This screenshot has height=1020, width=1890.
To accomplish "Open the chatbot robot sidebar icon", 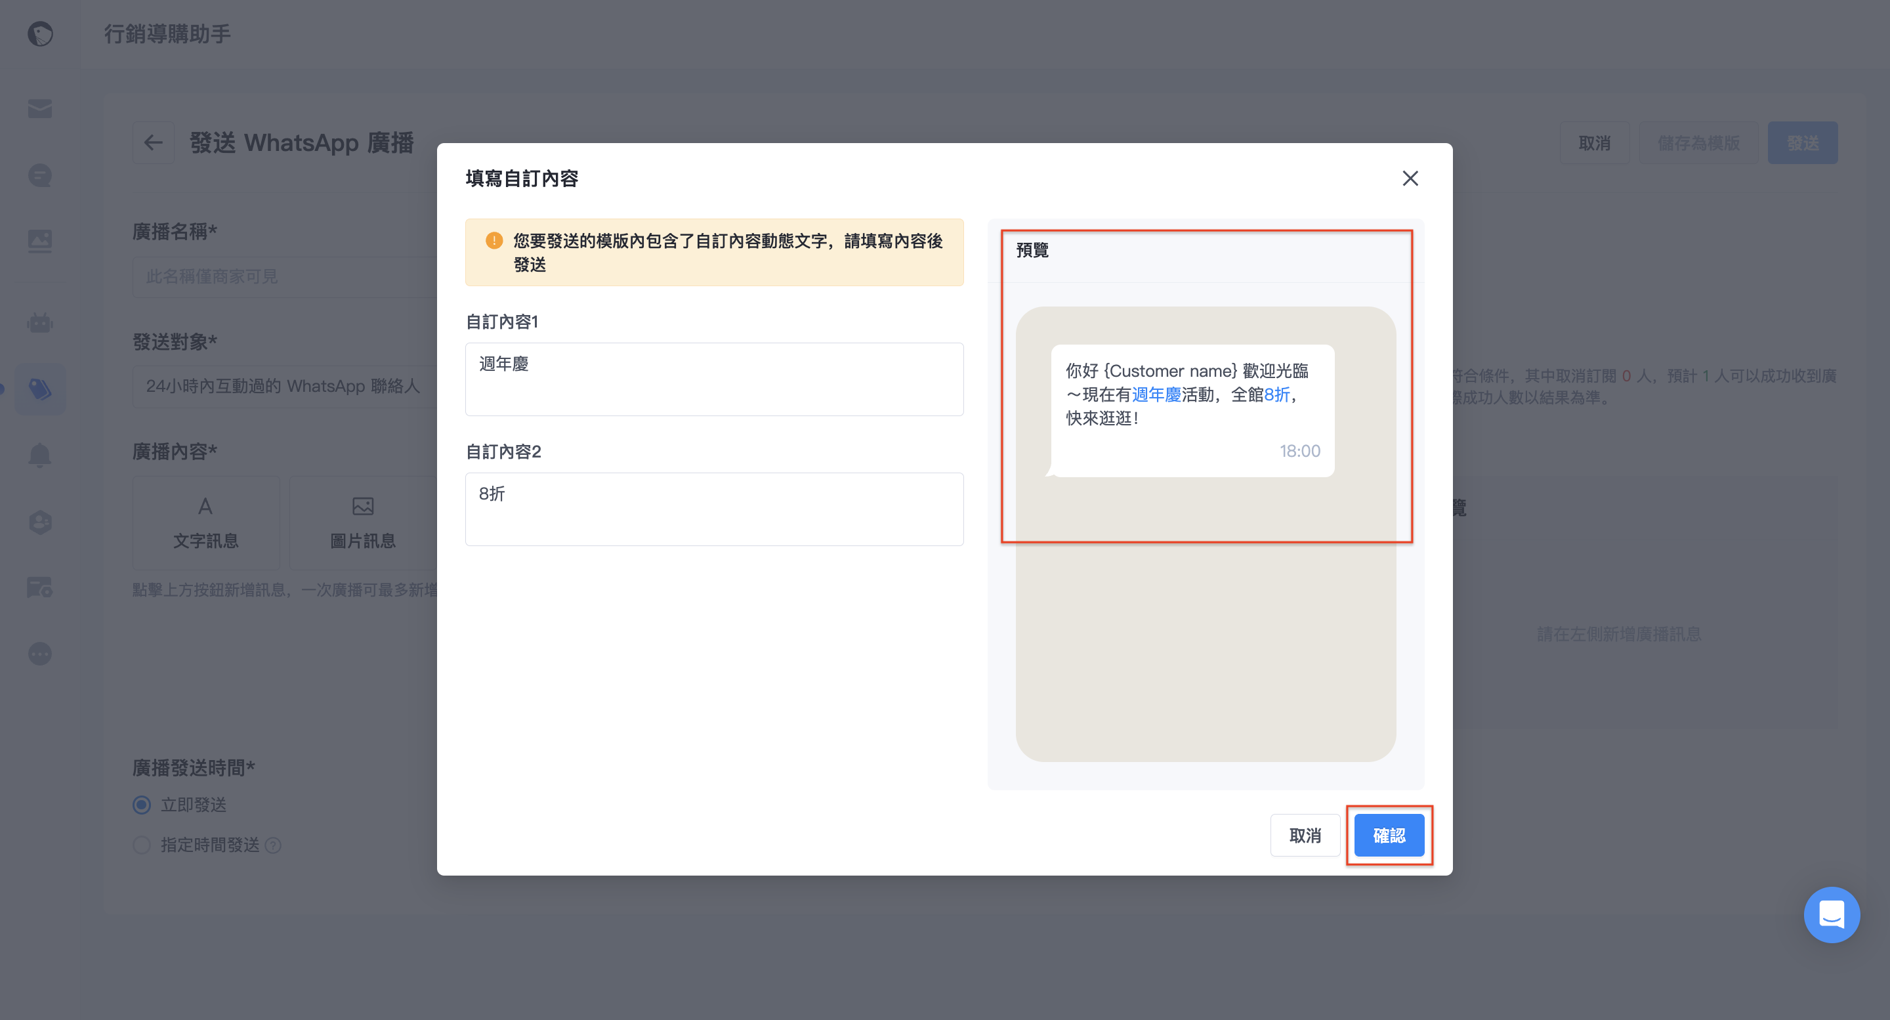I will pos(40,322).
